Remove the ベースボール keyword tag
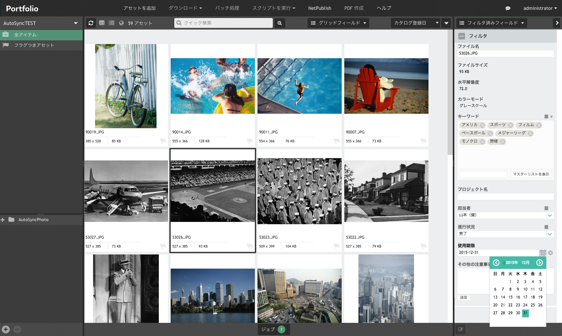The width and height of the screenshot is (562, 336). [490, 133]
